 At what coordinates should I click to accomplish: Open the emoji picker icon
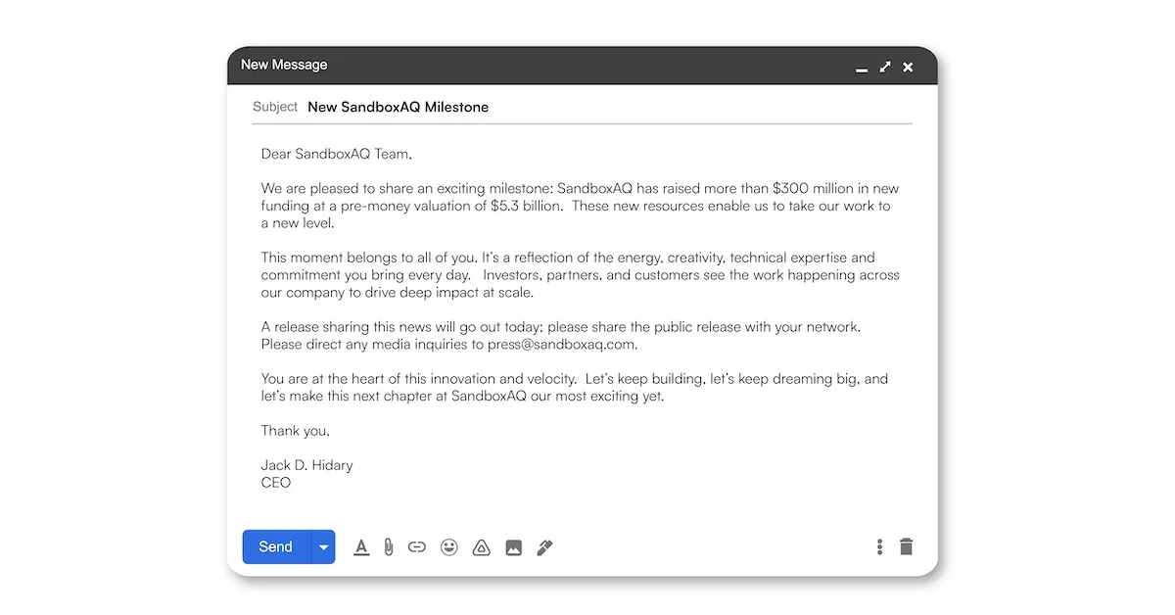pyautogui.click(x=449, y=547)
